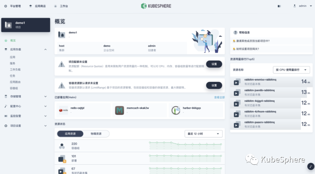
Task: Open 工作负载 workloads in the sidebar
Action: coord(15,70)
